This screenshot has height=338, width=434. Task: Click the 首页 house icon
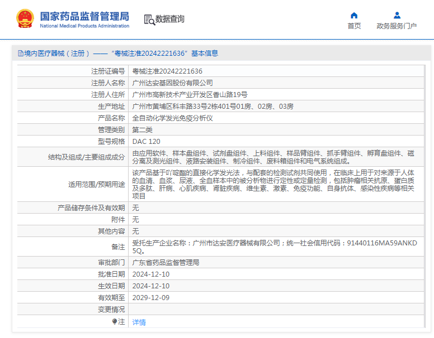(x=354, y=15)
